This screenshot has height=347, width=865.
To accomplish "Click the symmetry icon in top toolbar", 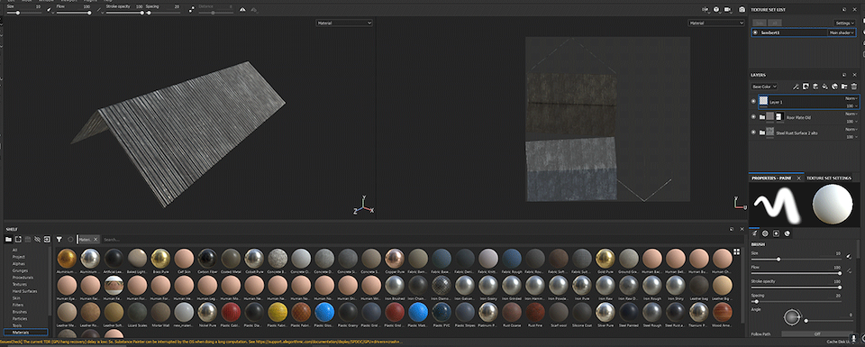I will coord(242,9).
